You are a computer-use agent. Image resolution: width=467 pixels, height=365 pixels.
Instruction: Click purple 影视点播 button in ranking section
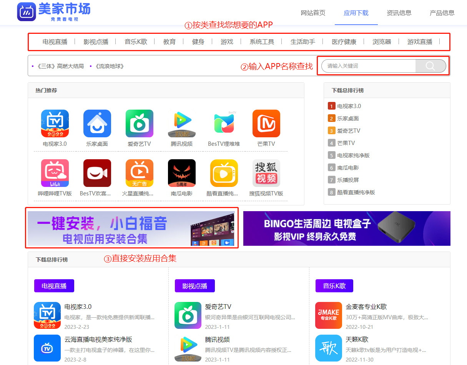pyautogui.click(x=195, y=286)
